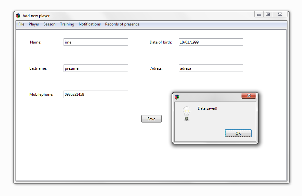Click the application cube icon in title bar
The height and width of the screenshot is (196, 302).
coord(18,15)
